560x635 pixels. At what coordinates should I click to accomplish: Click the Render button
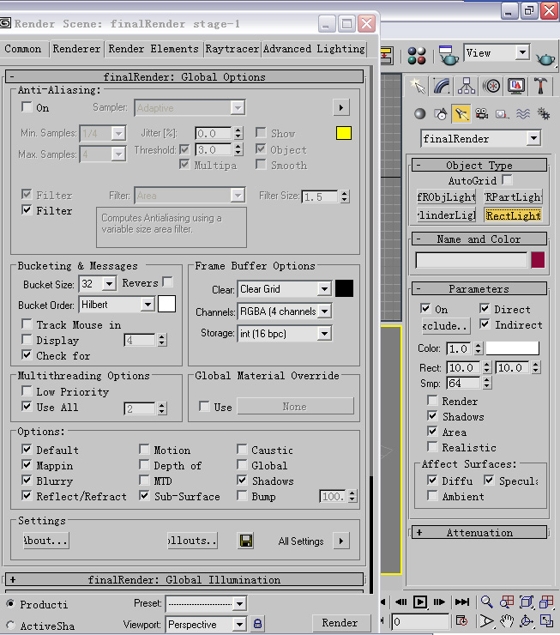click(x=340, y=623)
